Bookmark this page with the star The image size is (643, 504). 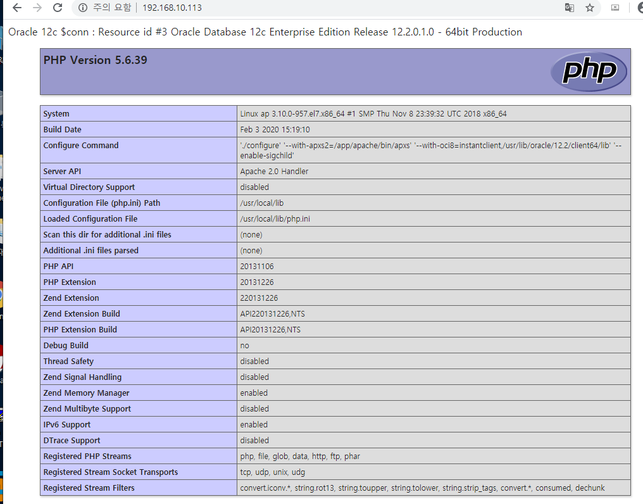pos(590,8)
